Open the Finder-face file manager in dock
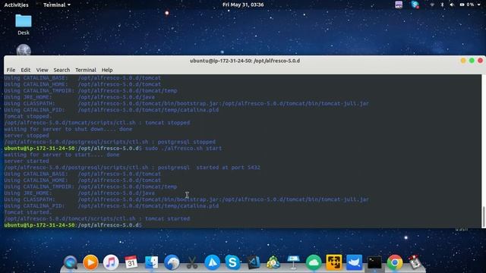This screenshot has width=486, height=273. tap(152, 262)
